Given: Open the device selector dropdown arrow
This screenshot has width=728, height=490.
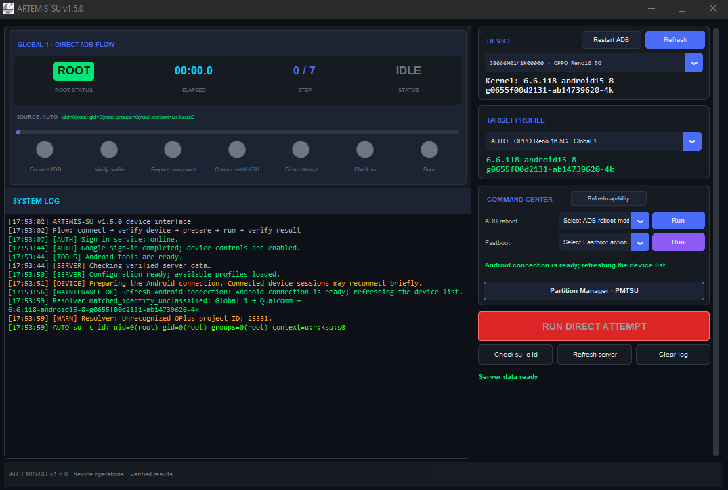Looking at the screenshot, I should point(693,63).
